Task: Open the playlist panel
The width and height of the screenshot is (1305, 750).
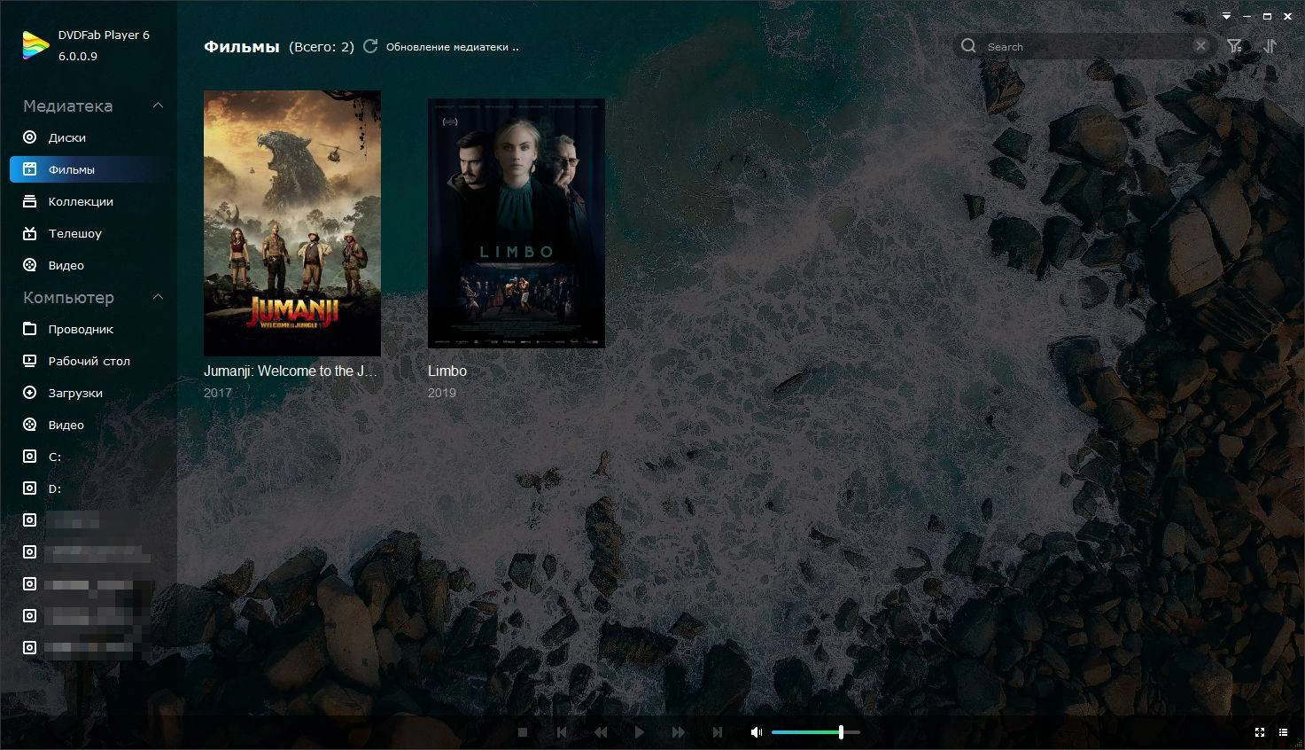Action: click(x=1283, y=732)
